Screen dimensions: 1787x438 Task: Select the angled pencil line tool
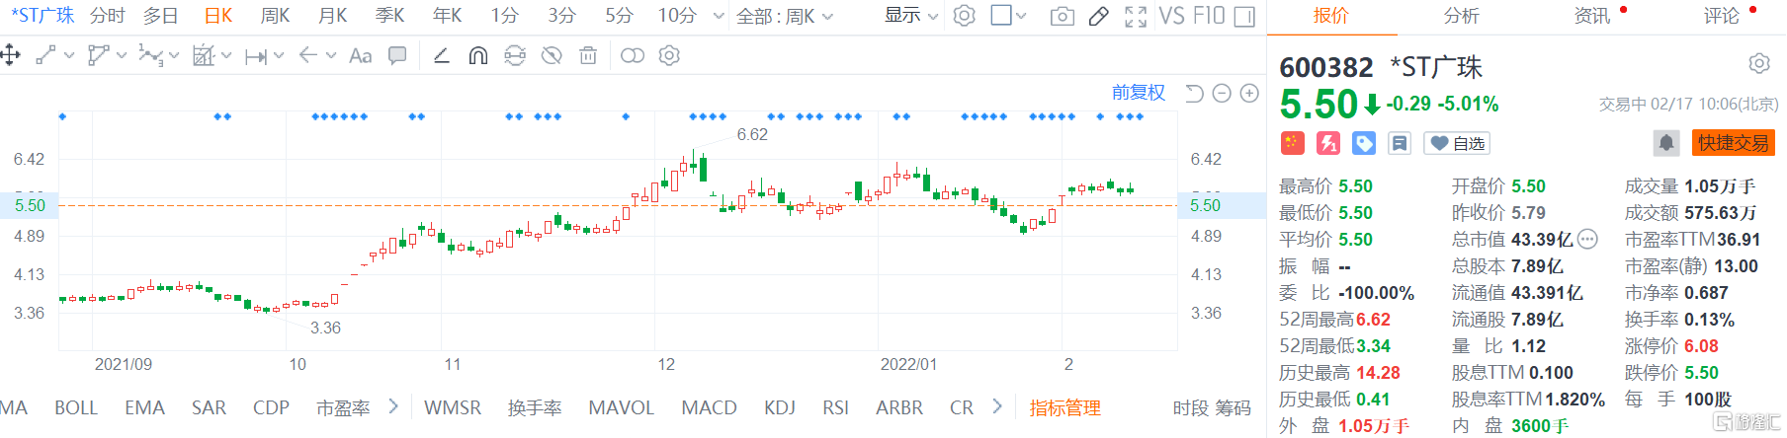[x=442, y=55]
